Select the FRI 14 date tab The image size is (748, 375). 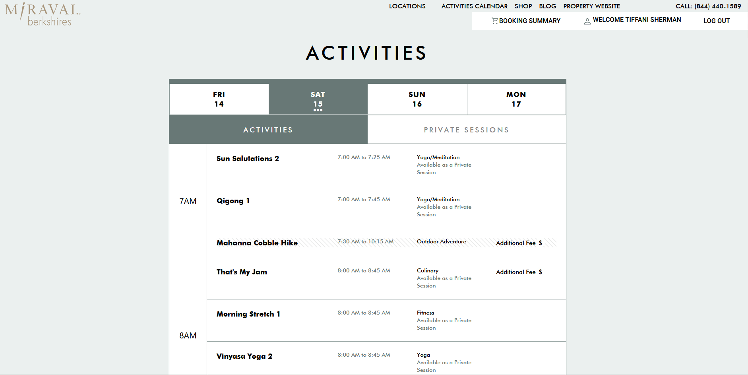219,99
